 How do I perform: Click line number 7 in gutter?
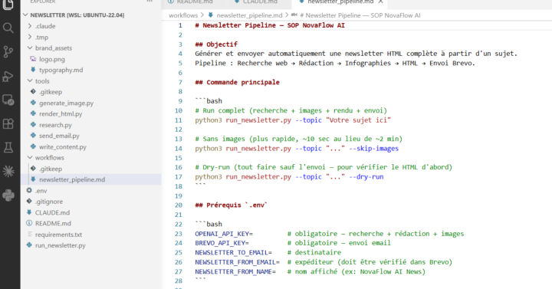[180, 82]
